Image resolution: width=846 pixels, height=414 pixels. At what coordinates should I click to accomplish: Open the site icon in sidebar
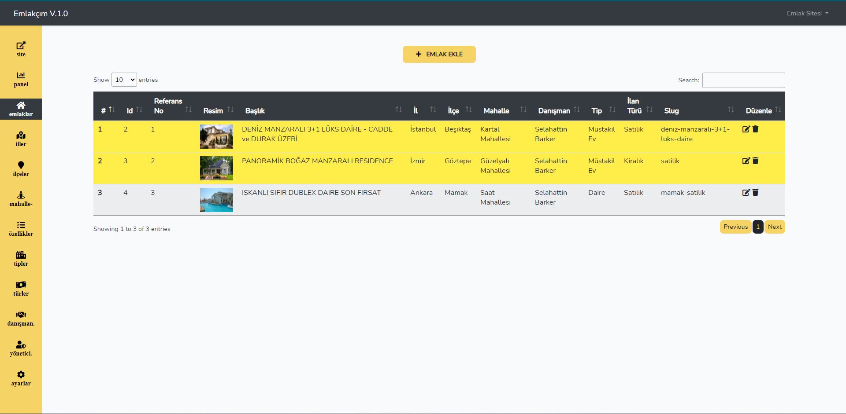21,46
